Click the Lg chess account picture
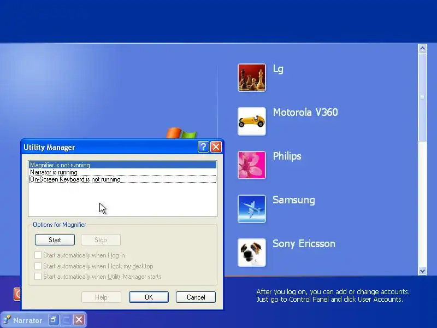437x328 pixels. [x=252, y=78]
